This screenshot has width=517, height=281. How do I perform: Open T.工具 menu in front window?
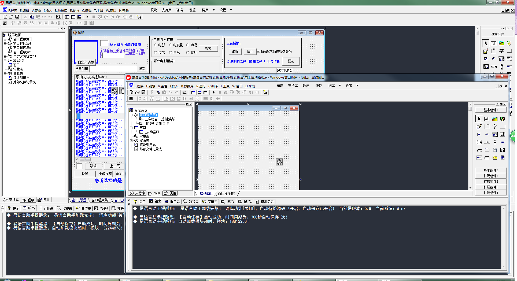(x=225, y=86)
